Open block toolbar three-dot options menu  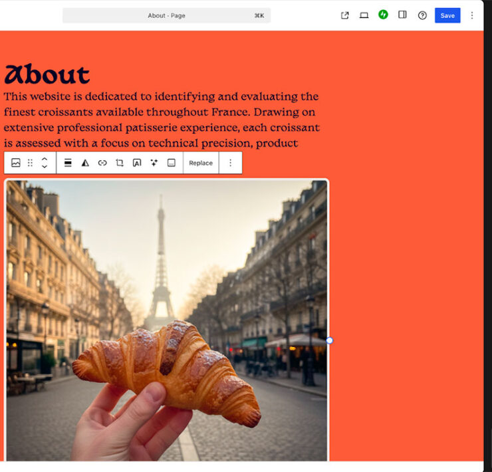(230, 163)
